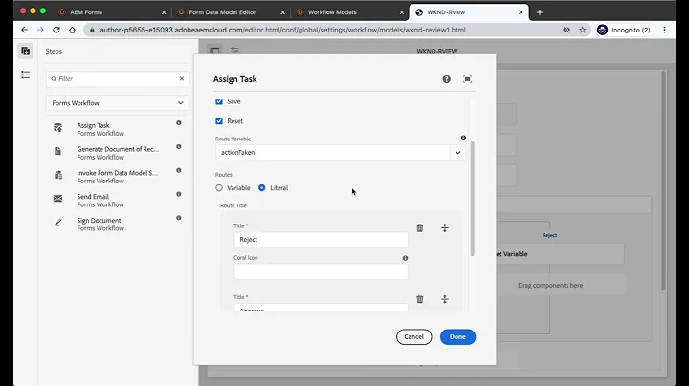Open the Steps components side panel icon
Viewport: 689px width, 386px height.
(x=26, y=51)
